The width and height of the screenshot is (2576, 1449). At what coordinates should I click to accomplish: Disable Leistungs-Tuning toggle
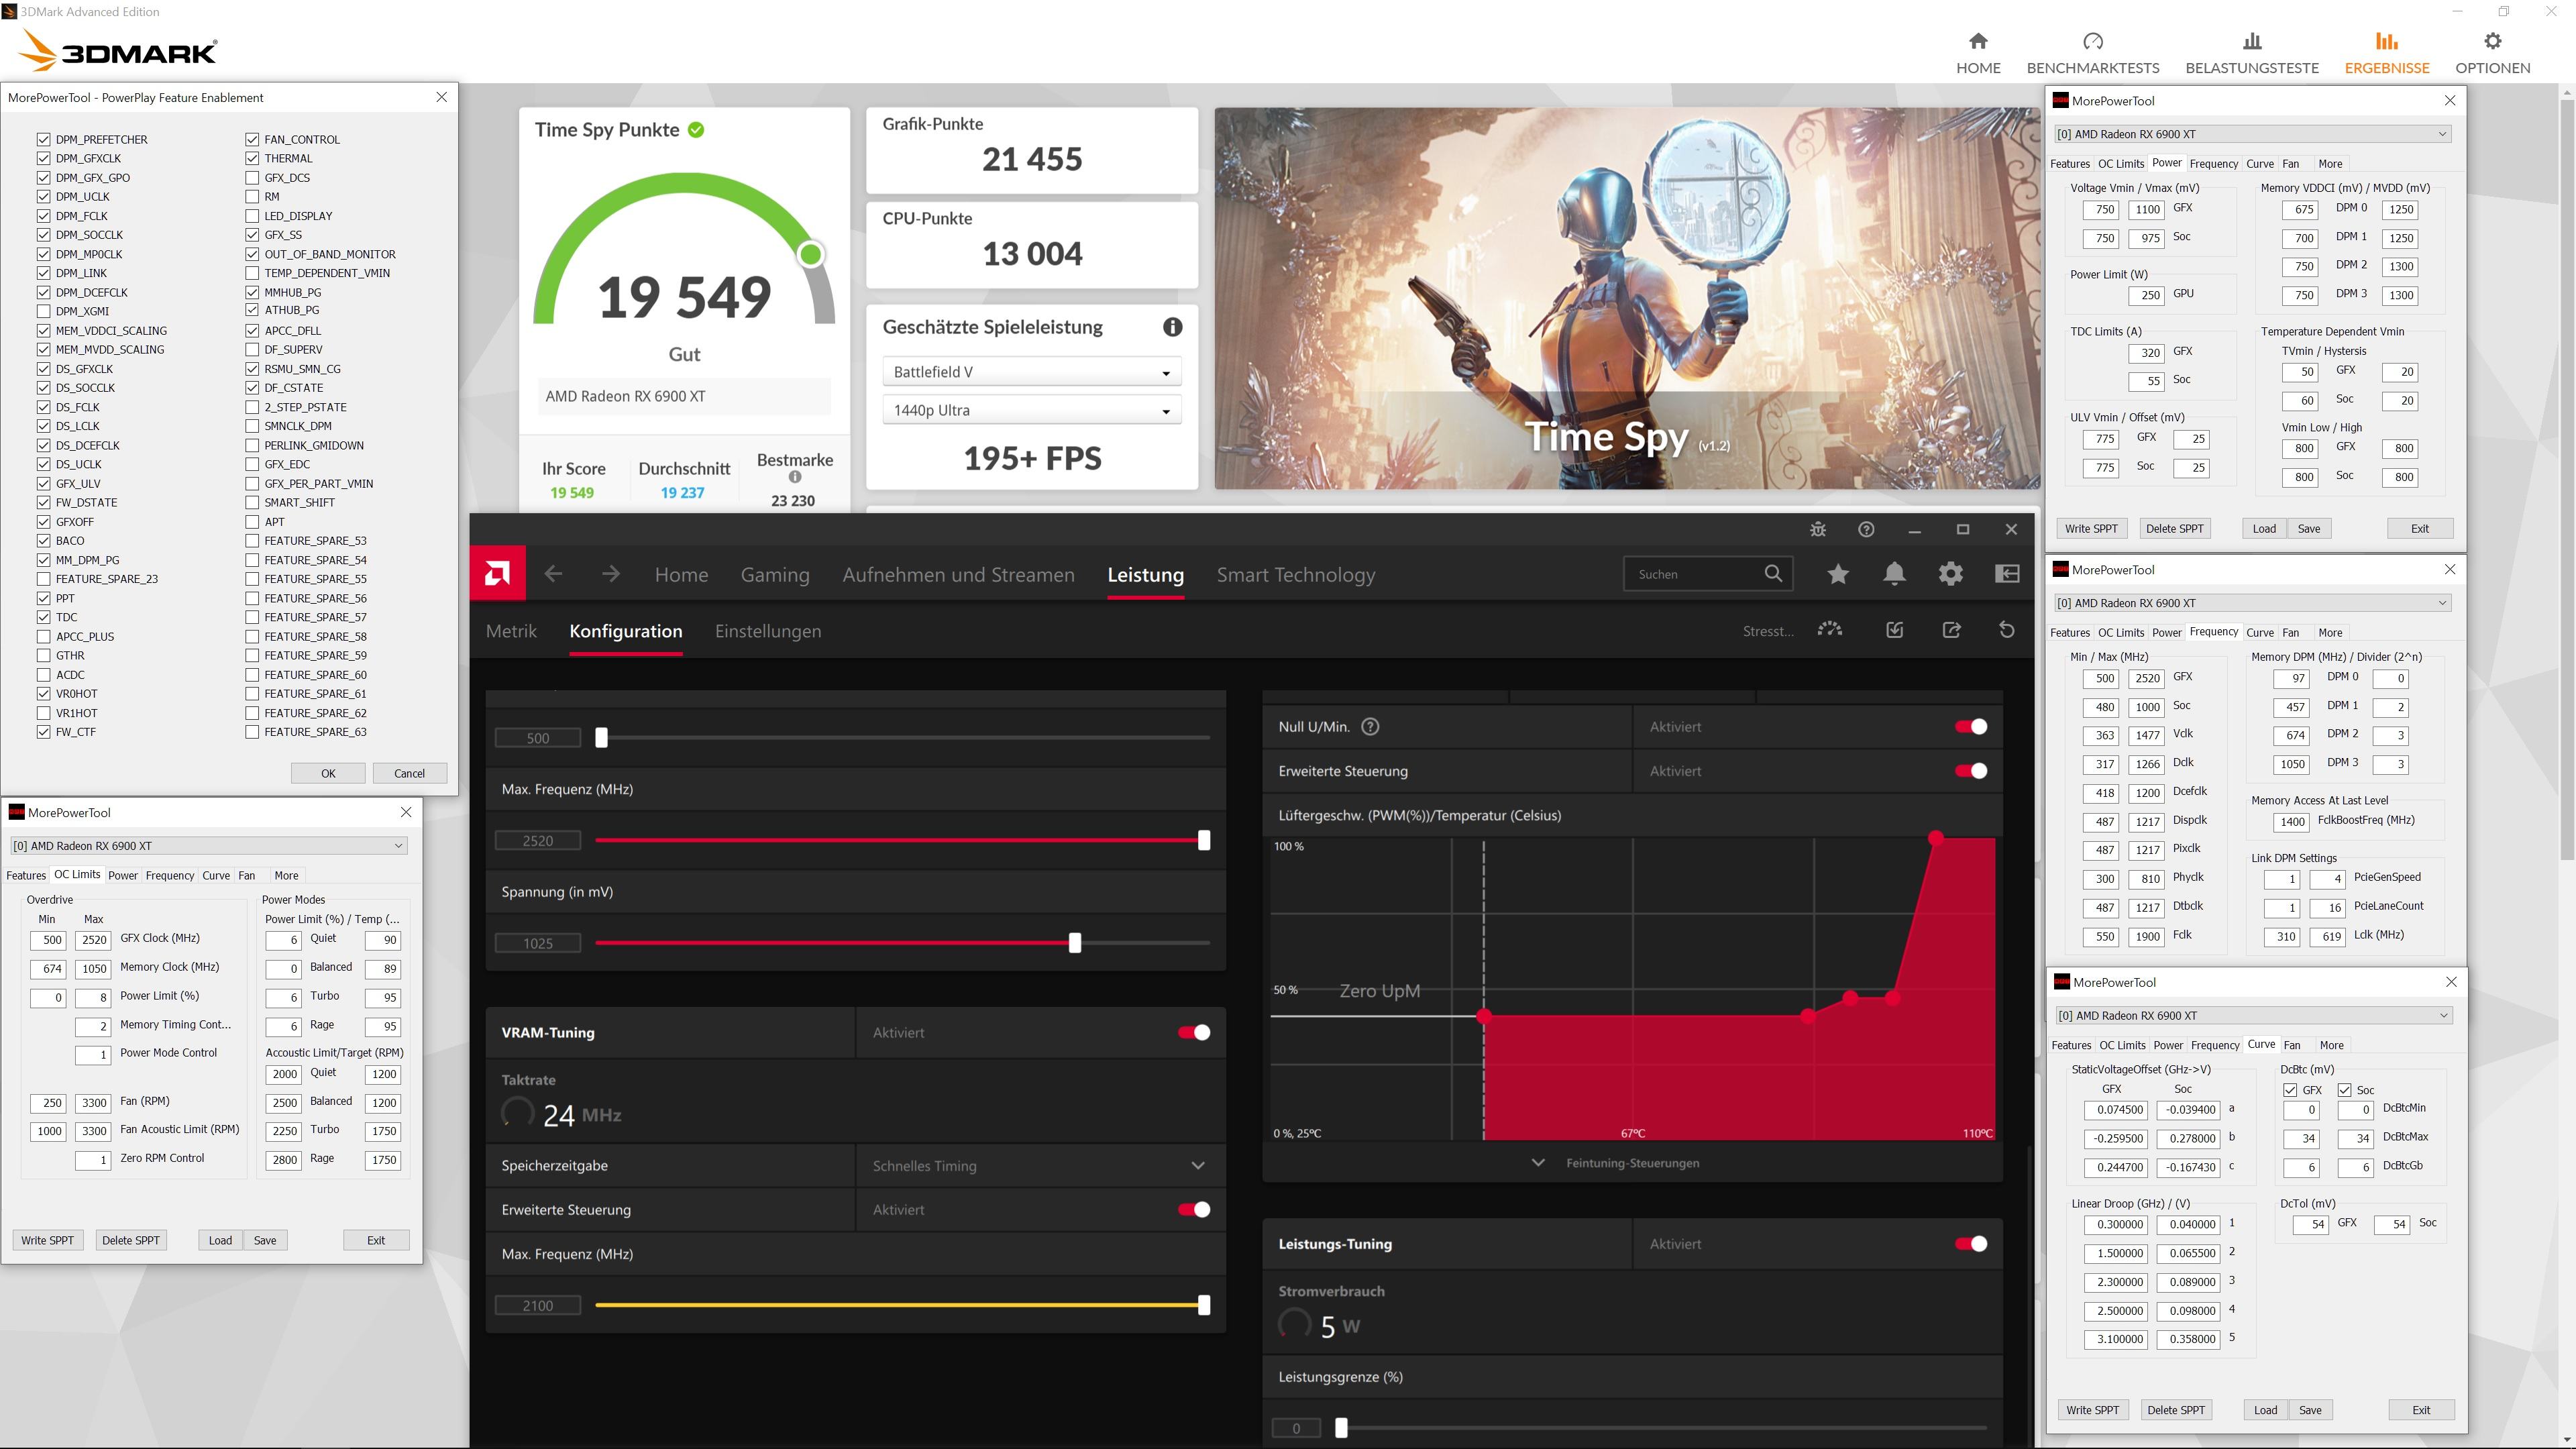click(x=1971, y=1244)
